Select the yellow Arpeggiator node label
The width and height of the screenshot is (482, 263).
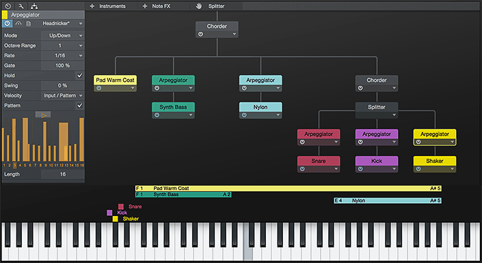tap(435, 134)
